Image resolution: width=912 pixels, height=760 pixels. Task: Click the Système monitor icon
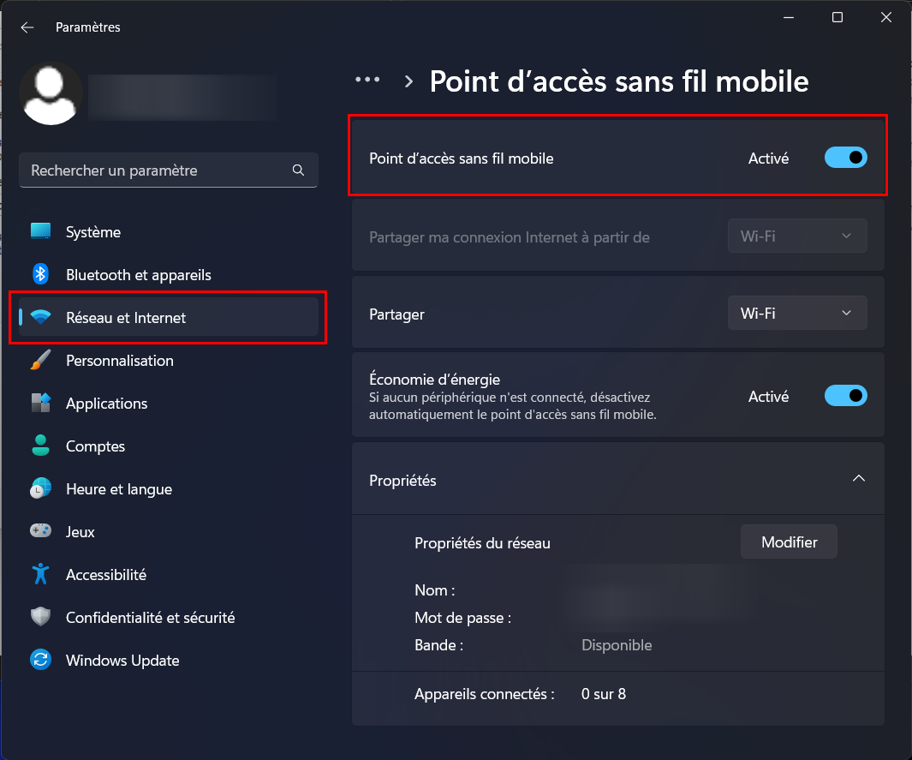click(40, 231)
